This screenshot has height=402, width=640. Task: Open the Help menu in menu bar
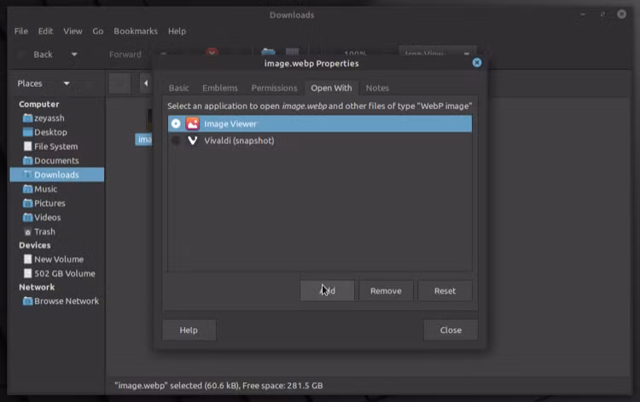(177, 31)
